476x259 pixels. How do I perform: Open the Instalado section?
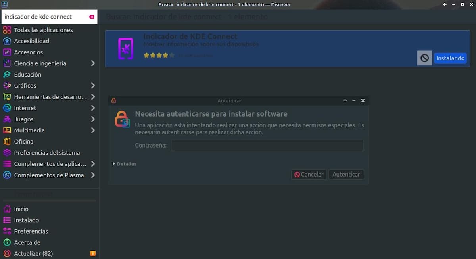[x=26, y=220]
